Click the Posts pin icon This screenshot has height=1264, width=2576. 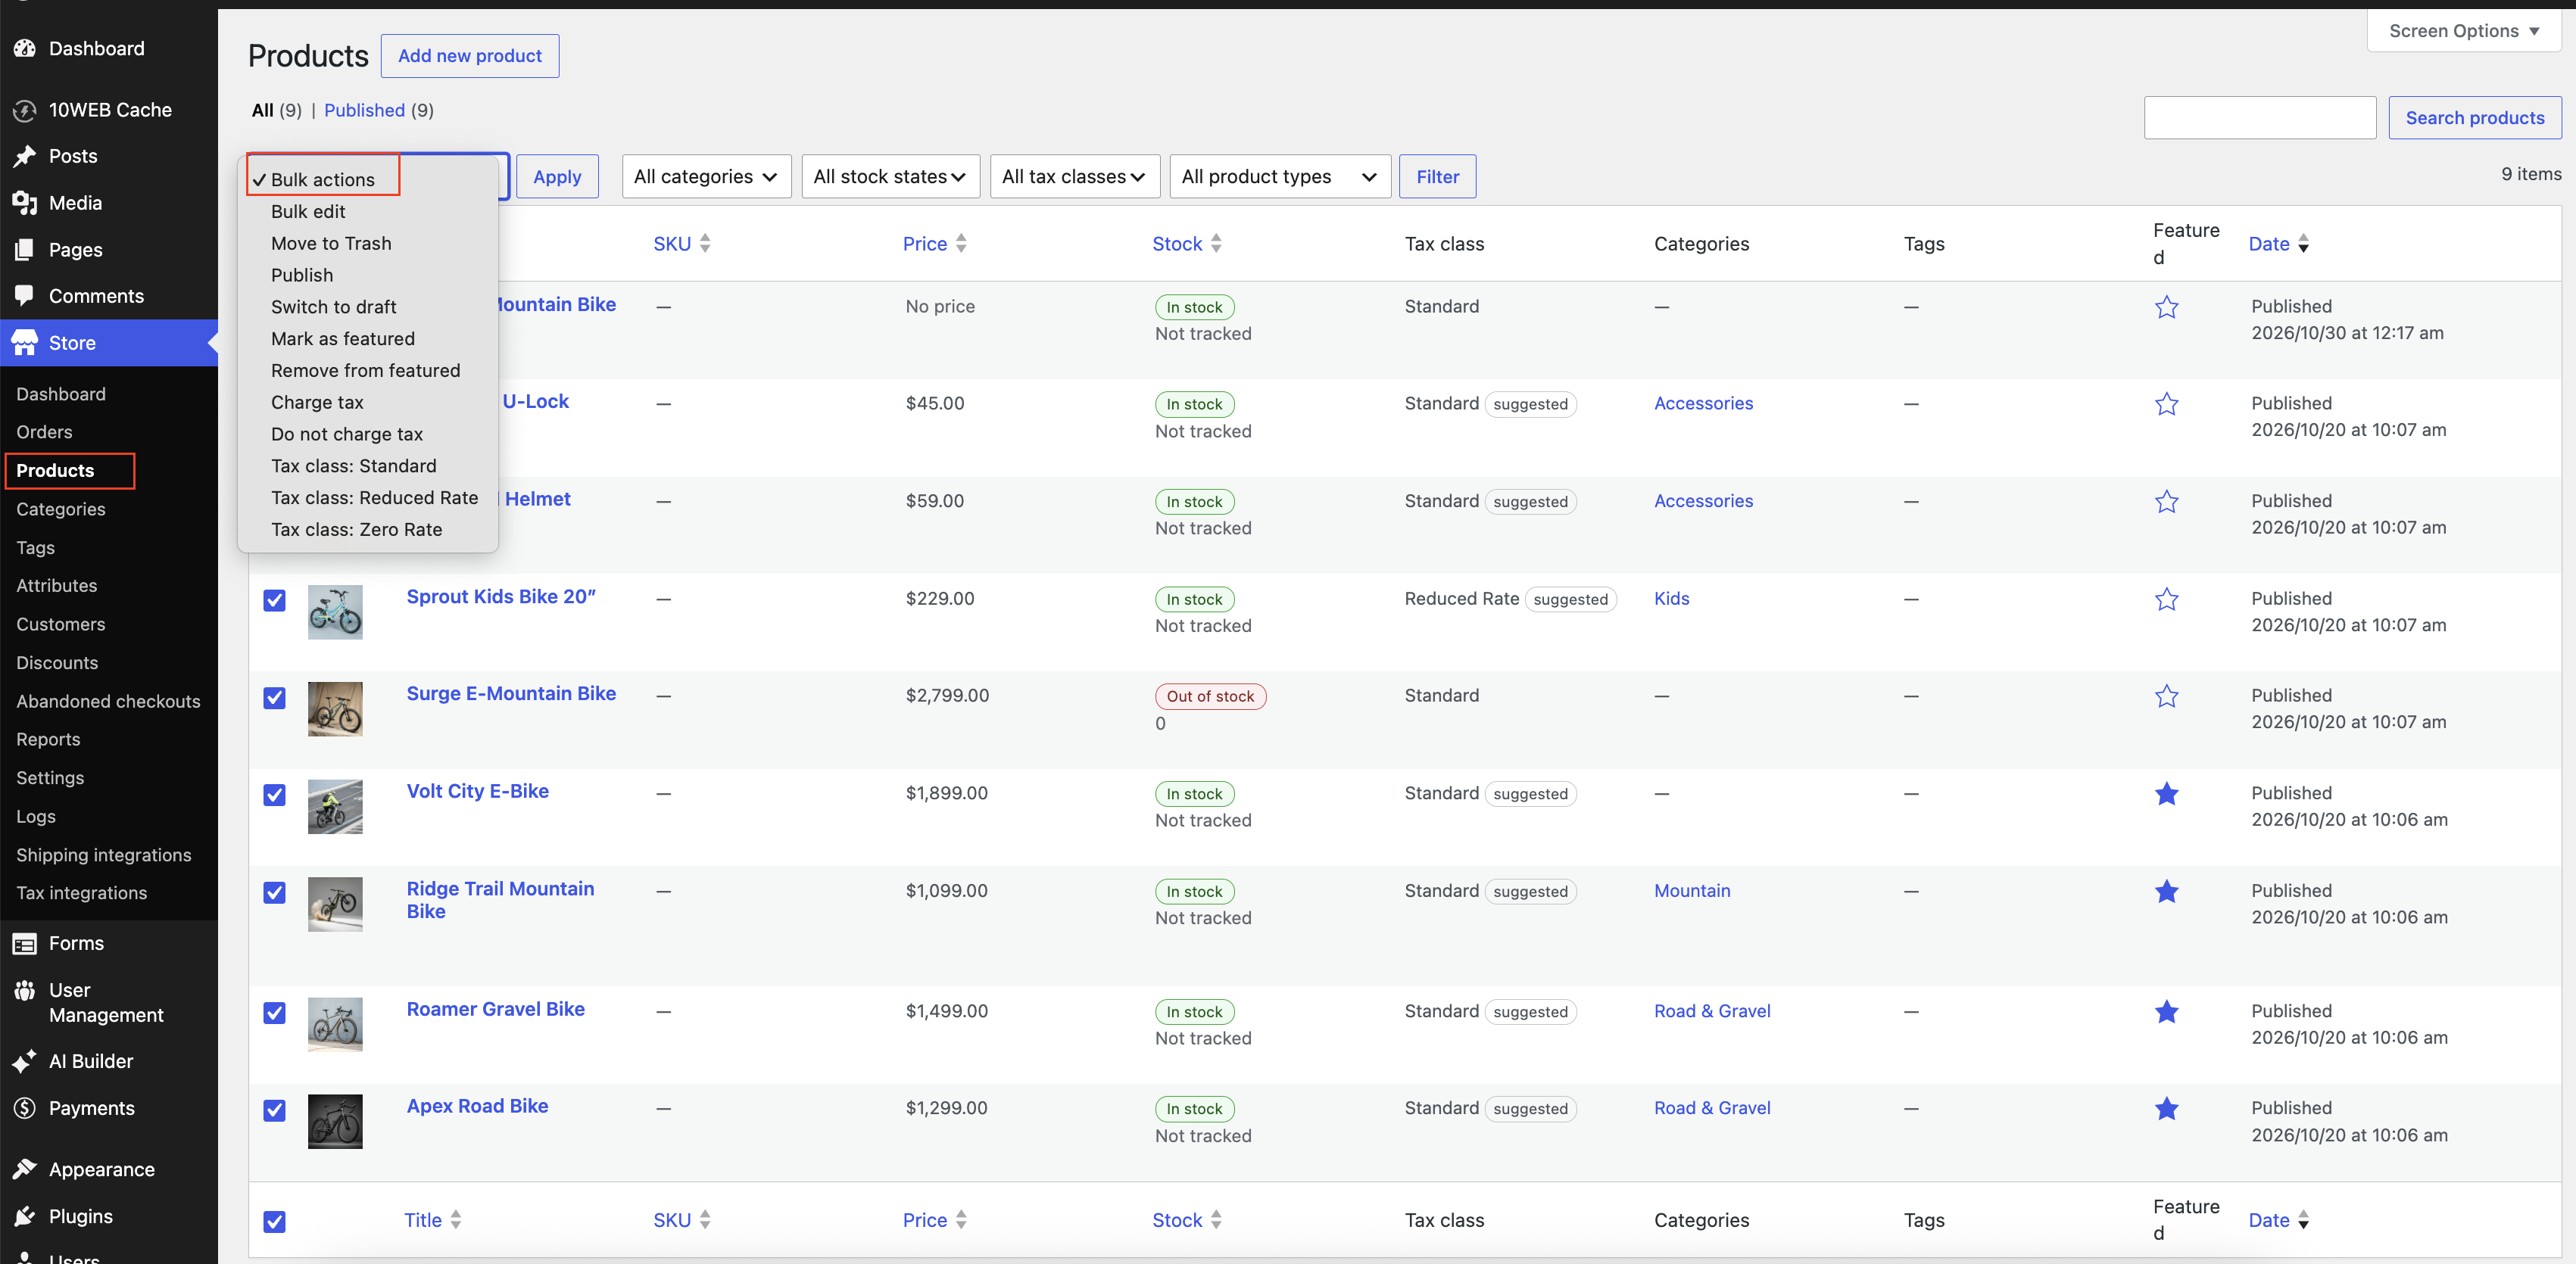coord(25,156)
